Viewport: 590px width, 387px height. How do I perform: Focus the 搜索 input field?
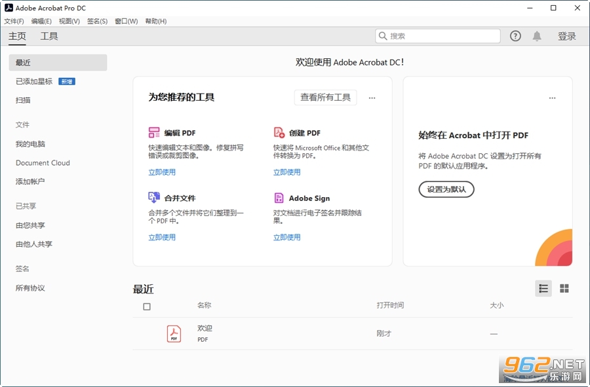[438, 36]
